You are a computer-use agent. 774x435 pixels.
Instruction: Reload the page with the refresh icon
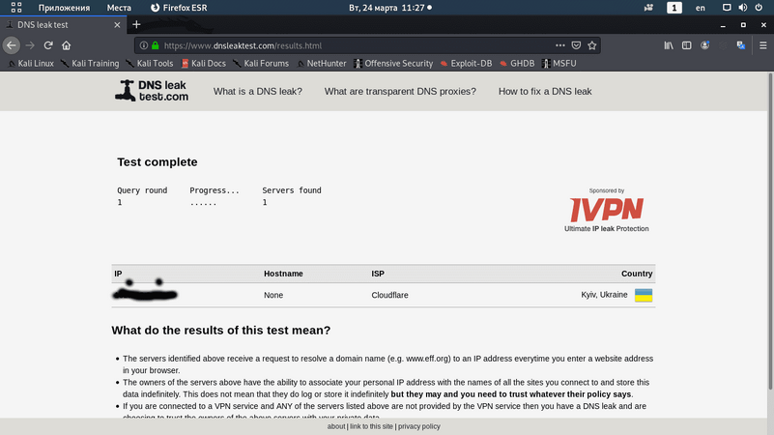point(48,45)
